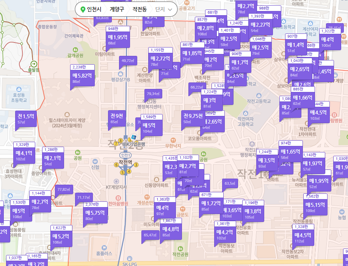Click the 65.47㎡ area marker
Viewport: 348px width, 266px height.
(150, 235)
